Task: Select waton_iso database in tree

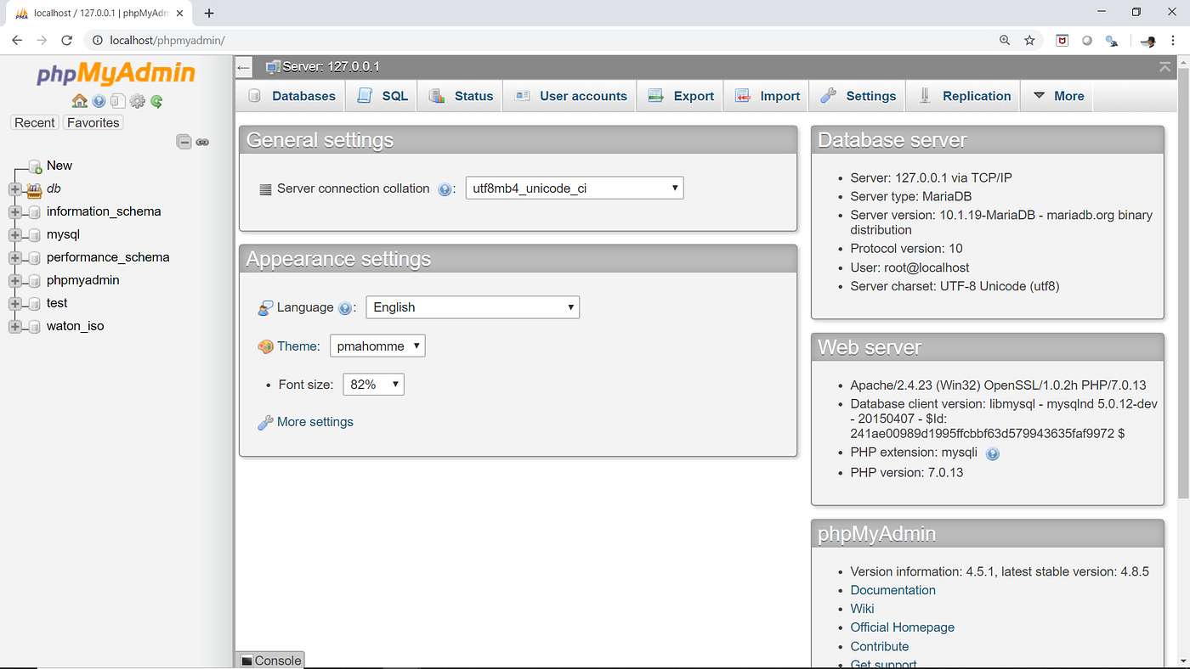Action: click(x=76, y=326)
